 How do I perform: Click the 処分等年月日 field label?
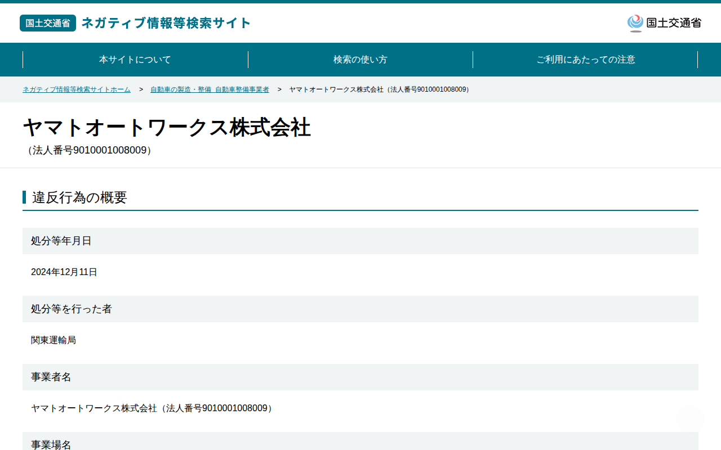[61, 241]
